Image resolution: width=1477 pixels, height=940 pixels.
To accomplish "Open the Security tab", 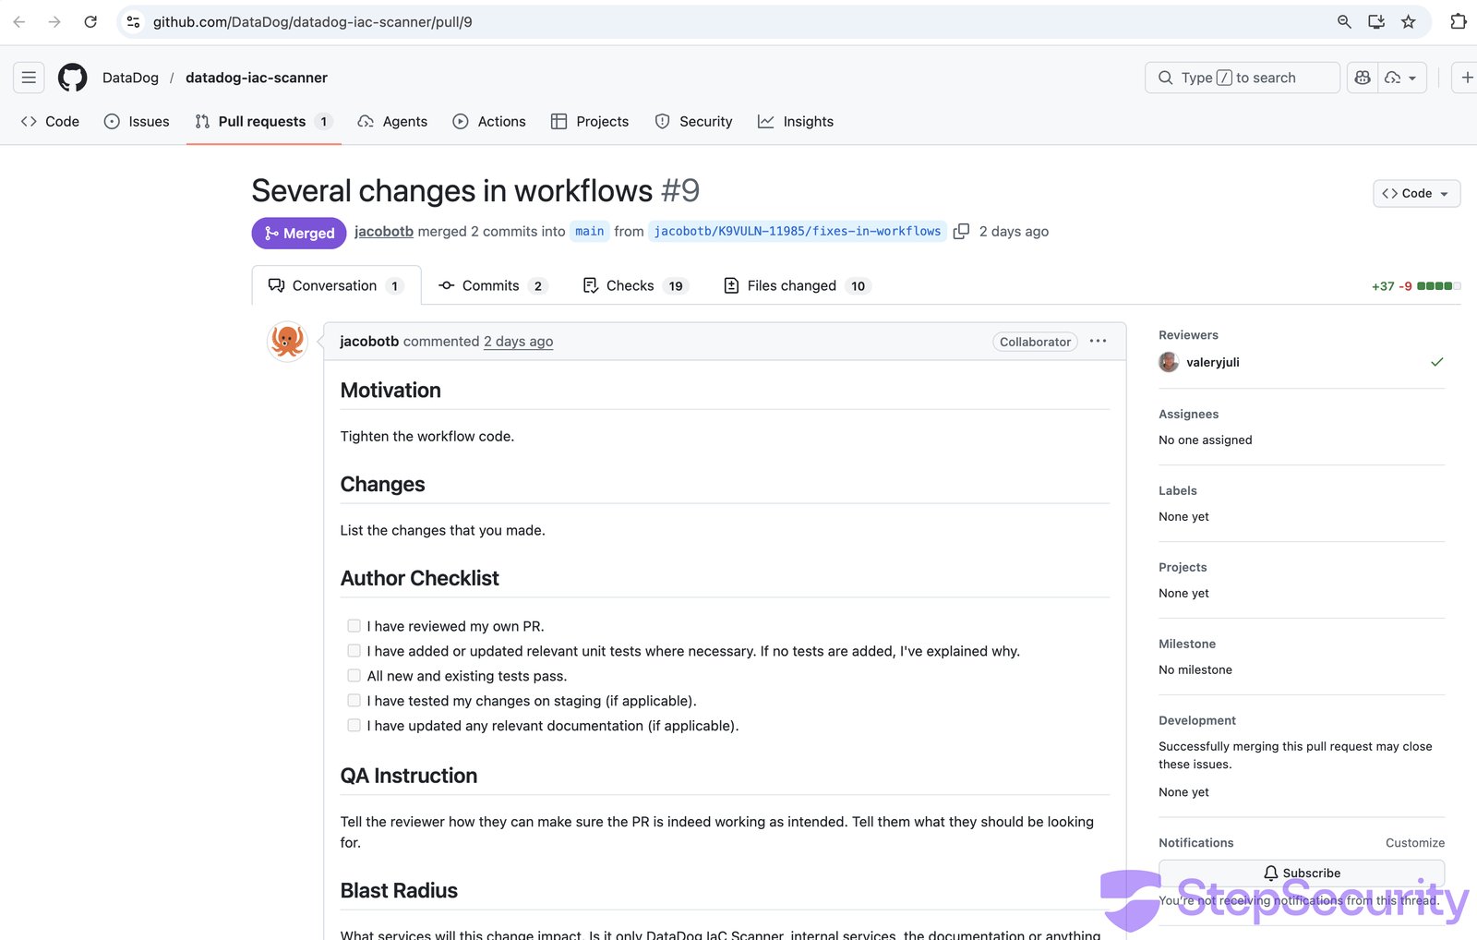I will (x=693, y=121).
